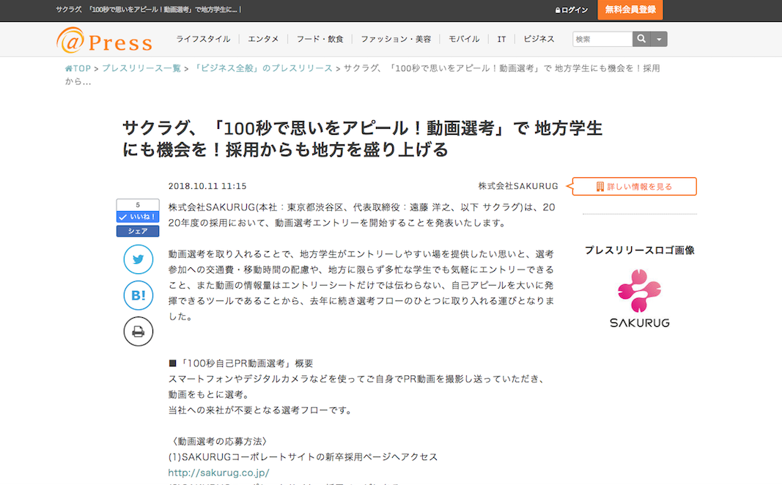
Task: Open the http://sakurug.co.jp/ link
Action: pos(218,473)
